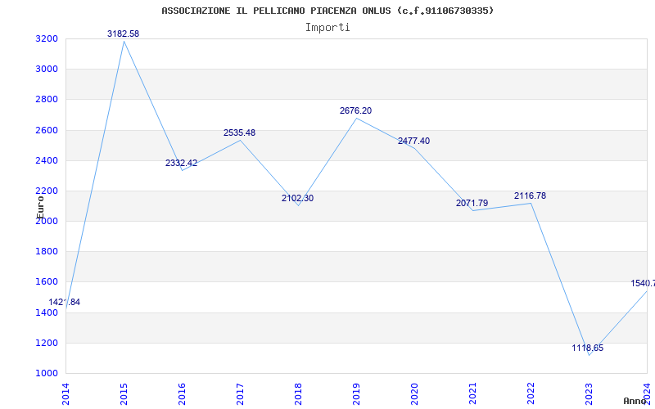
Task: Click the 2023 x-axis year label
Action: click(x=589, y=394)
